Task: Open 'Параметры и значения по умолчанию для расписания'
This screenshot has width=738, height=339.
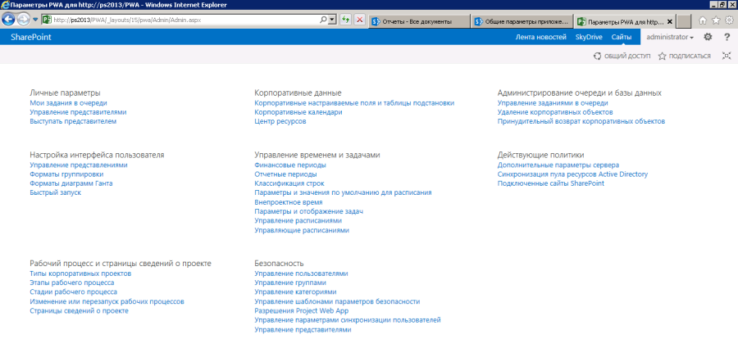Action: (x=343, y=192)
